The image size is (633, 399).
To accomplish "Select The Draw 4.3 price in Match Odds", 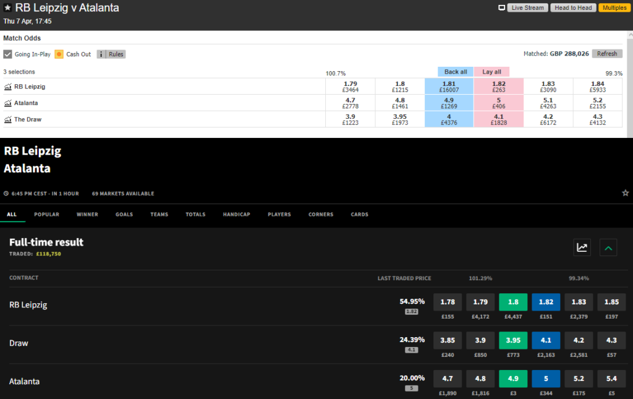I will (598, 119).
